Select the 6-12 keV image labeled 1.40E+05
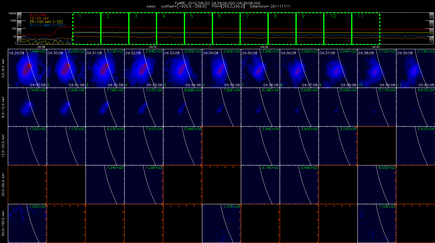The image size is (435, 243). pyautogui.click(x=66, y=107)
